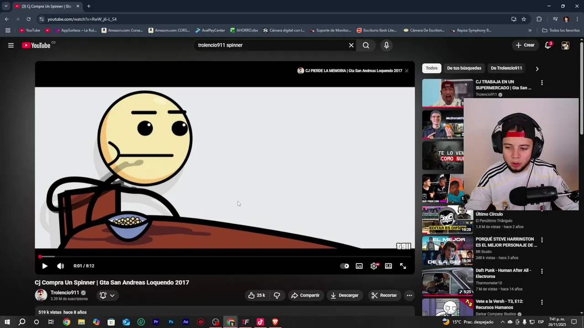Open the account avatar menu
The image size is (584, 328).
[565, 45]
